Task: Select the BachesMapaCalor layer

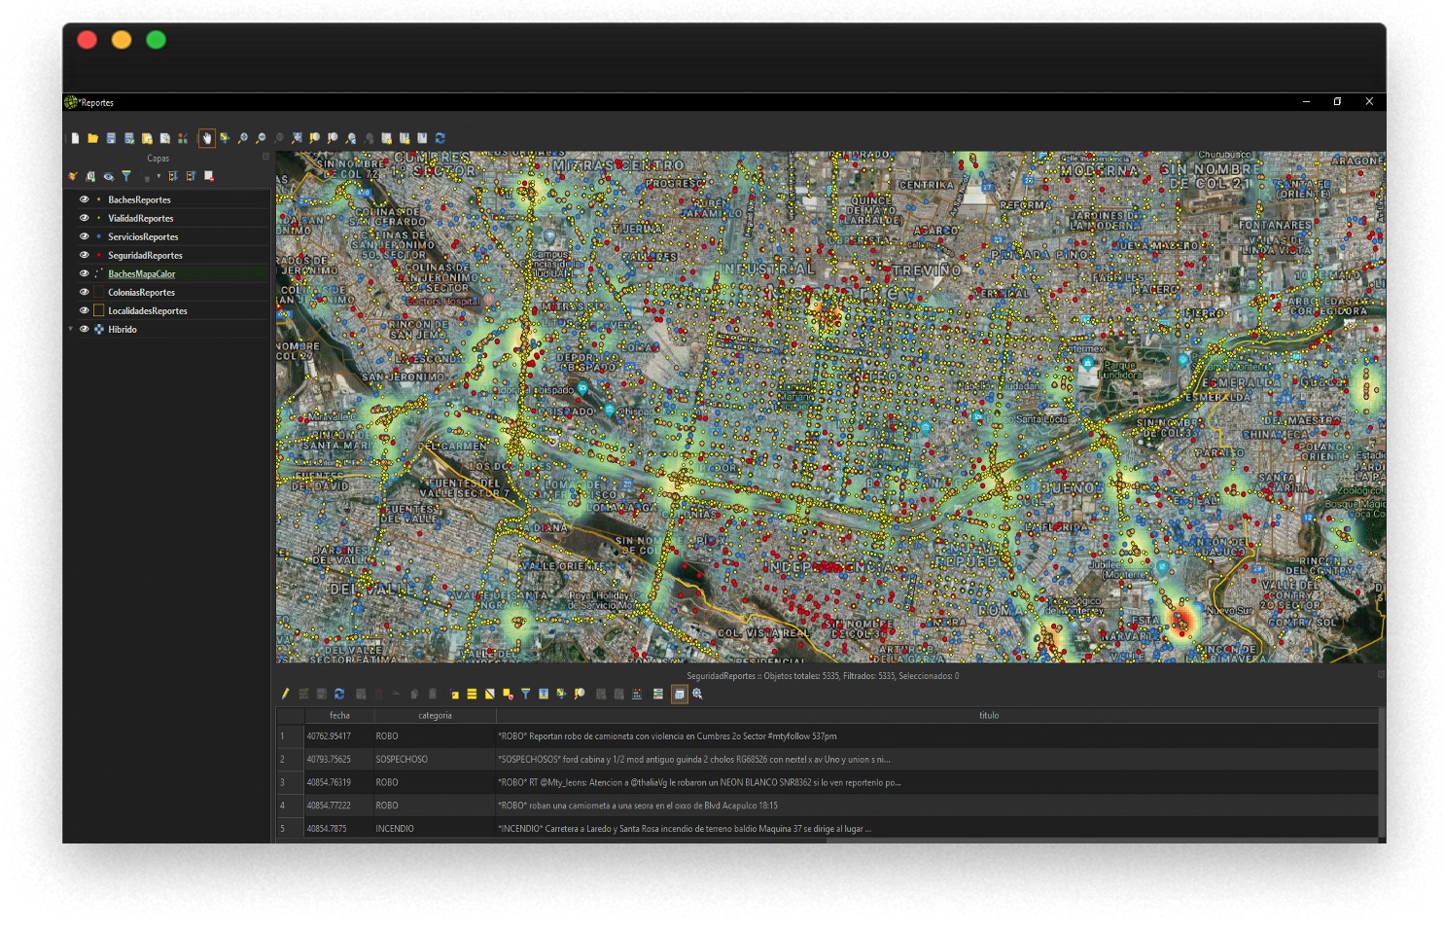Action: (142, 273)
